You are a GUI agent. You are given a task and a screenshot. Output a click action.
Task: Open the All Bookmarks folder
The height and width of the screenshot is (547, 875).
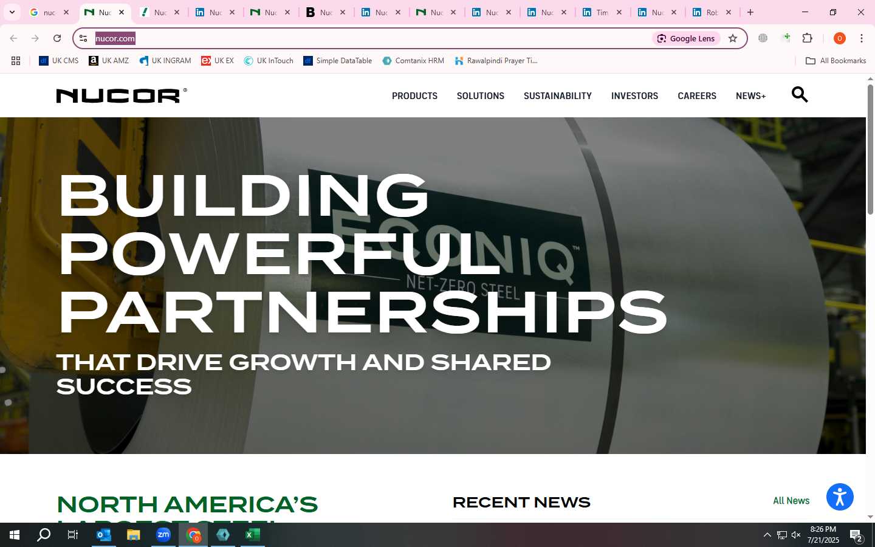point(836,61)
